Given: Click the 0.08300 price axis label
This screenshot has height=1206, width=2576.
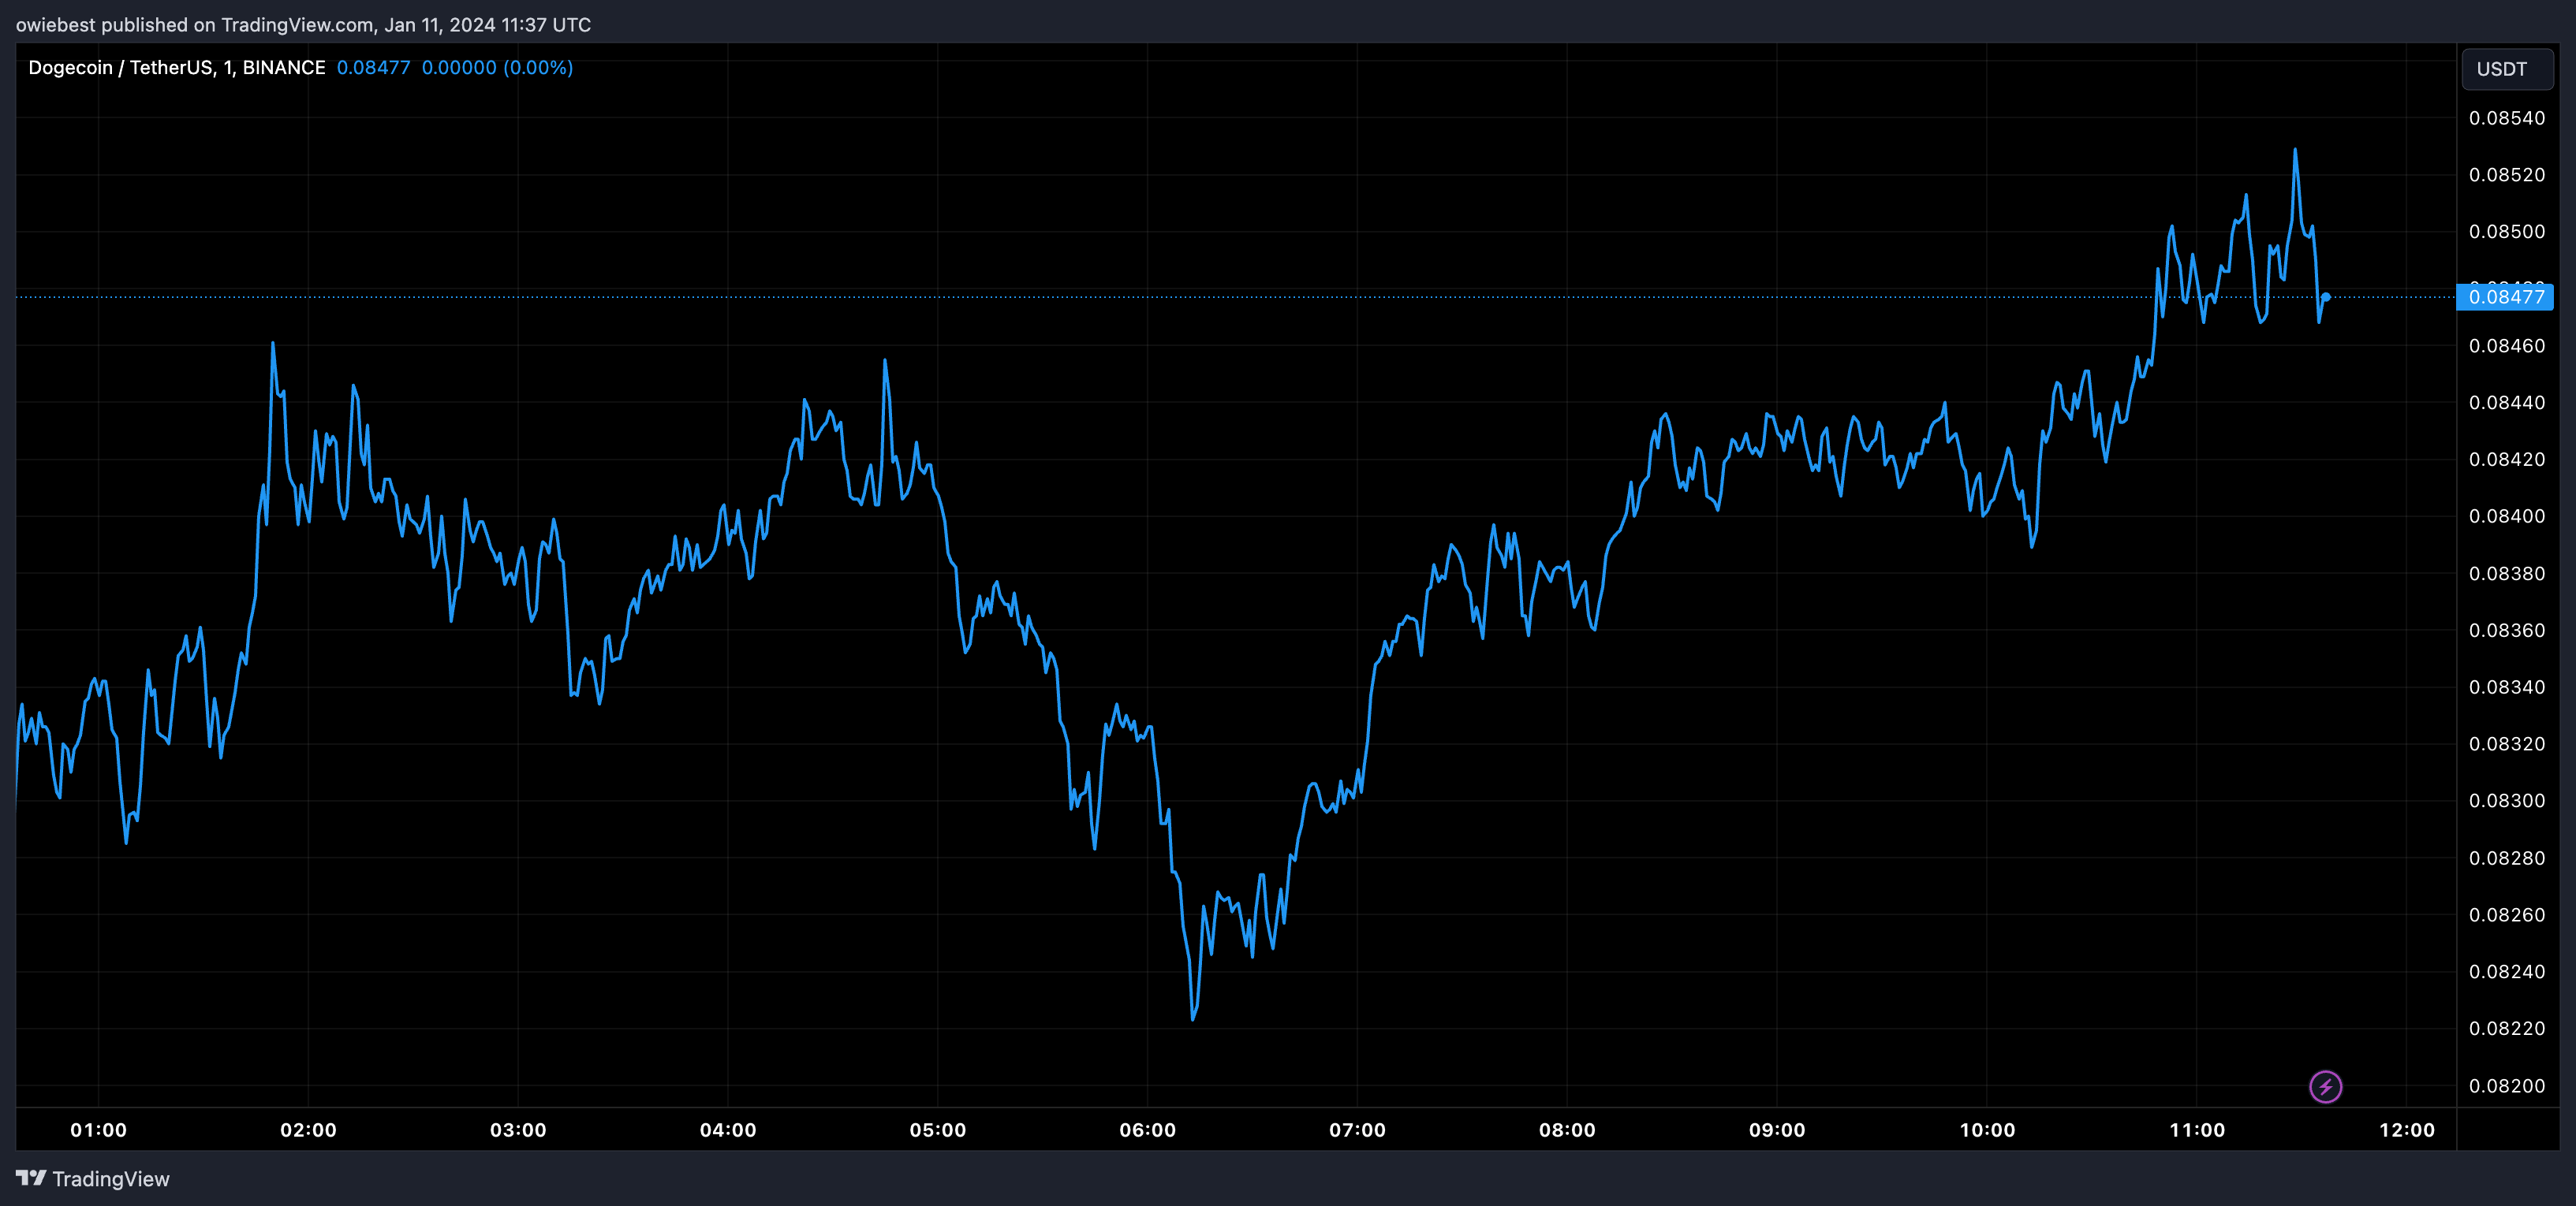Looking at the screenshot, I should pos(2507,800).
